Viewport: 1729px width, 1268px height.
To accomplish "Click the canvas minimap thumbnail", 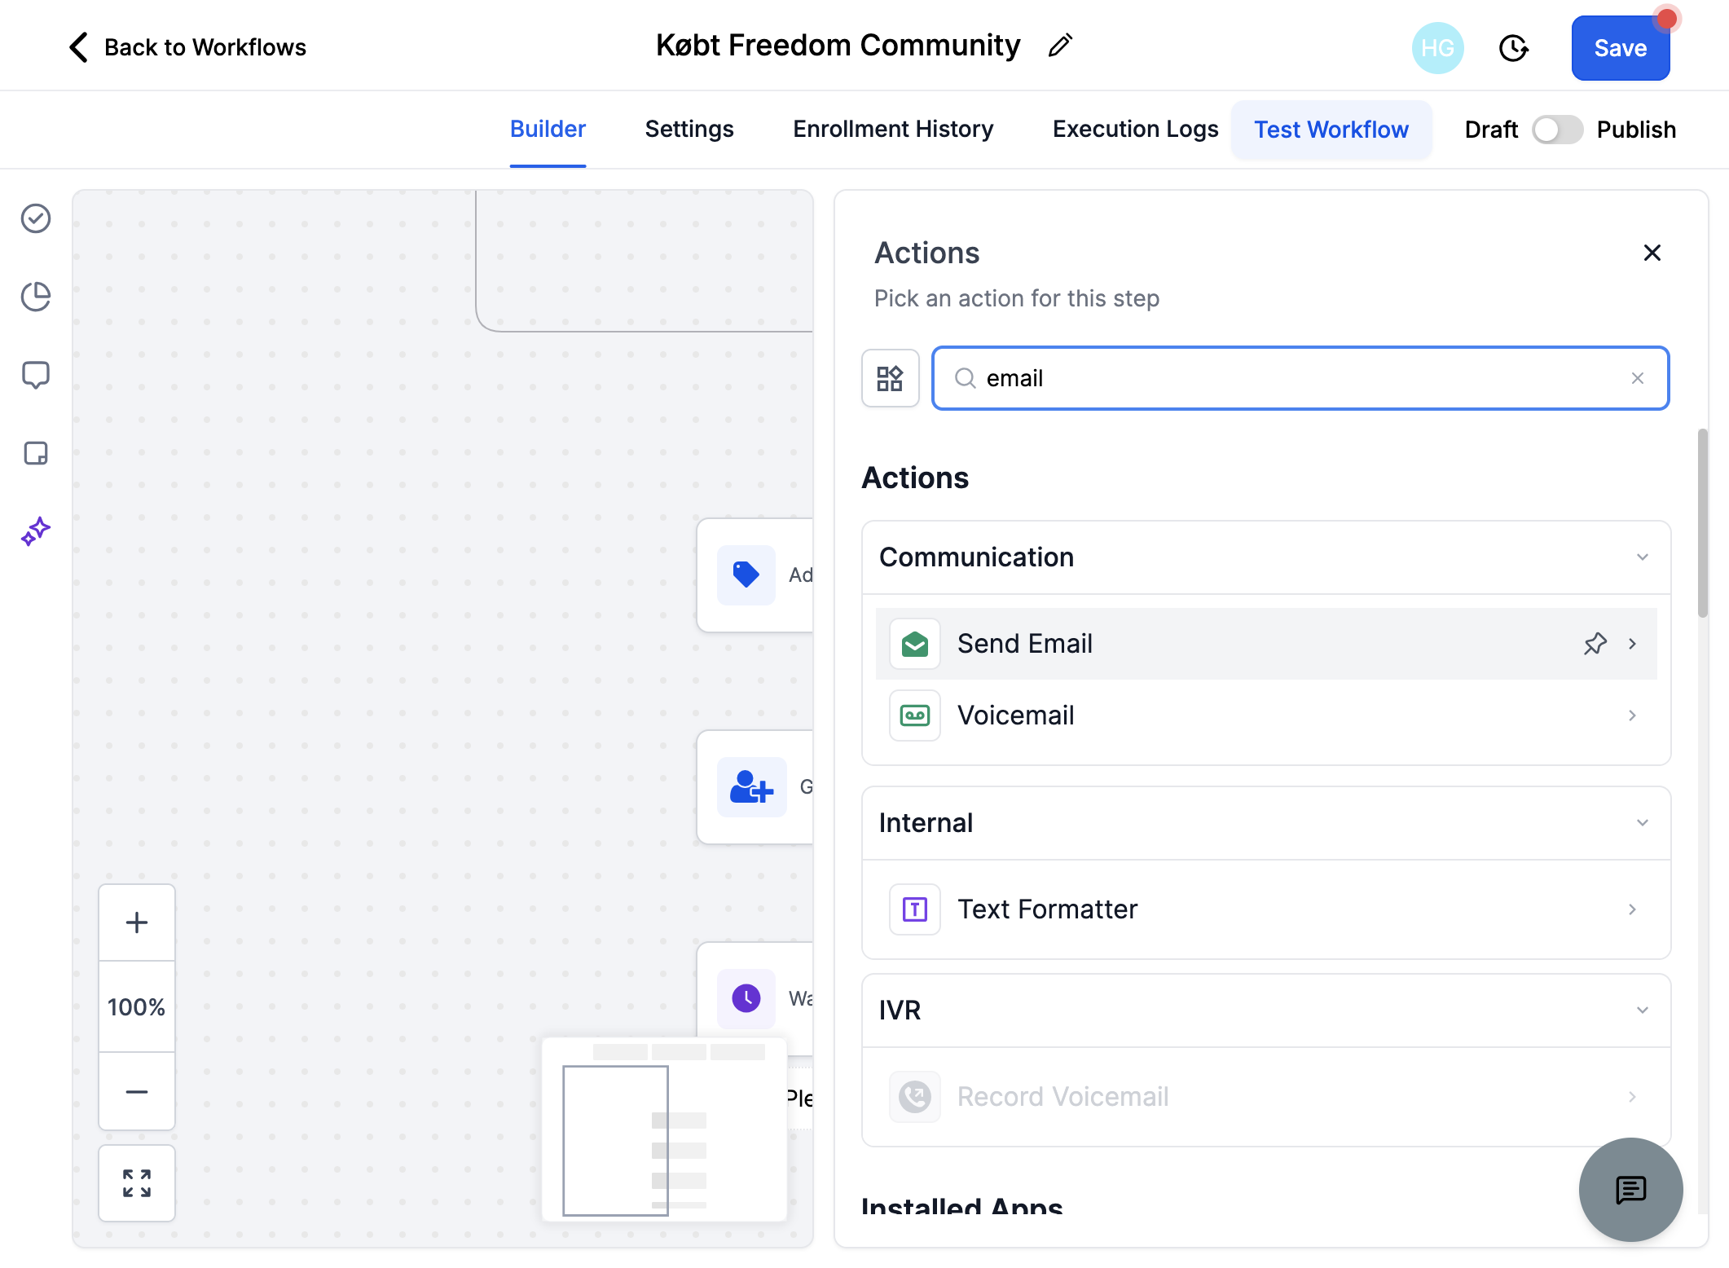I will click(x=665, y=1129).
